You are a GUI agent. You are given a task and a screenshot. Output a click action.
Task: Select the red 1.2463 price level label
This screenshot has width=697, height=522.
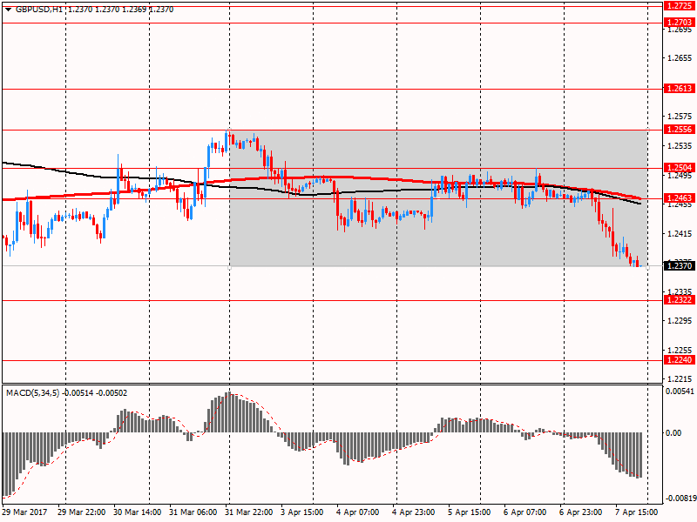coord(680,197)
